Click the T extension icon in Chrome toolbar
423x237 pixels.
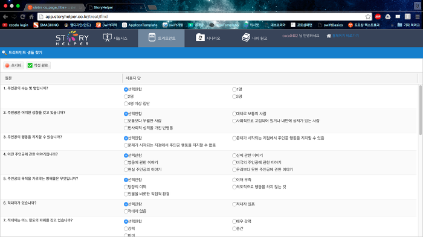pyautogui.click(x=408, y=17)
